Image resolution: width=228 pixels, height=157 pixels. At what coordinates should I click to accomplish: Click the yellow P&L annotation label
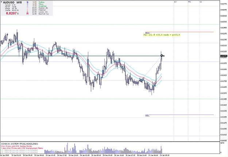coord(162,35)
